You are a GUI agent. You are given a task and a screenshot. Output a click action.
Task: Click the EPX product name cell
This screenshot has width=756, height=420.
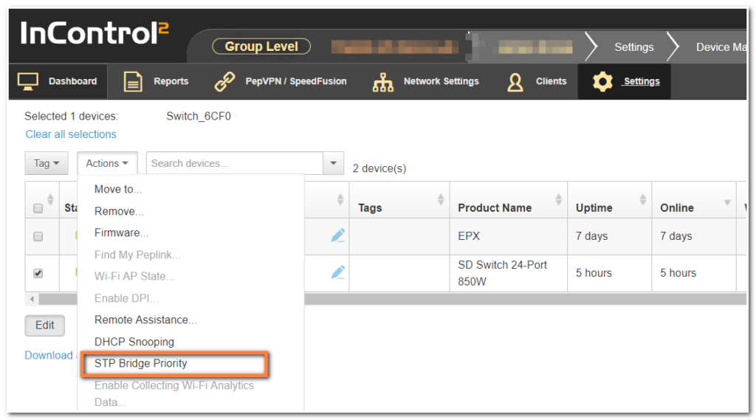[508, 236]
